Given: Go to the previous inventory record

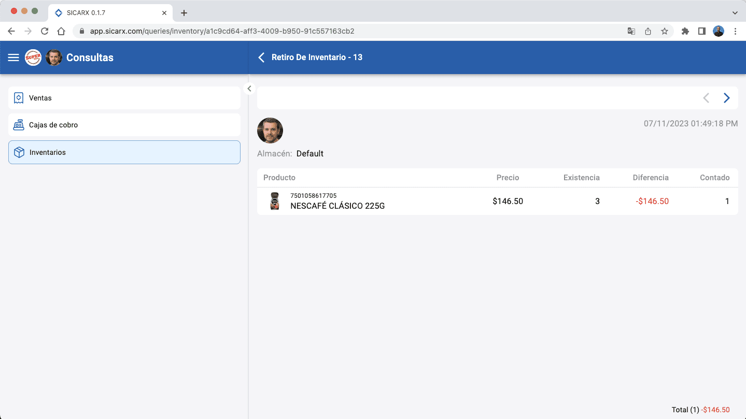Looking at the screenshot, I should 706,98.
